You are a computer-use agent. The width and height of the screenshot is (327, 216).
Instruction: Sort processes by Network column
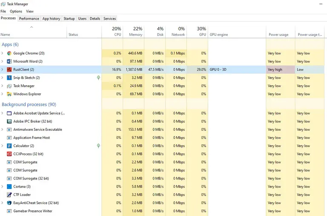click(x=176, y=32)
